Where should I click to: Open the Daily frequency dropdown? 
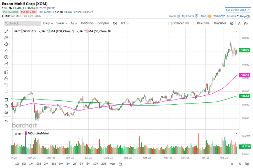(x=48, y=23)
